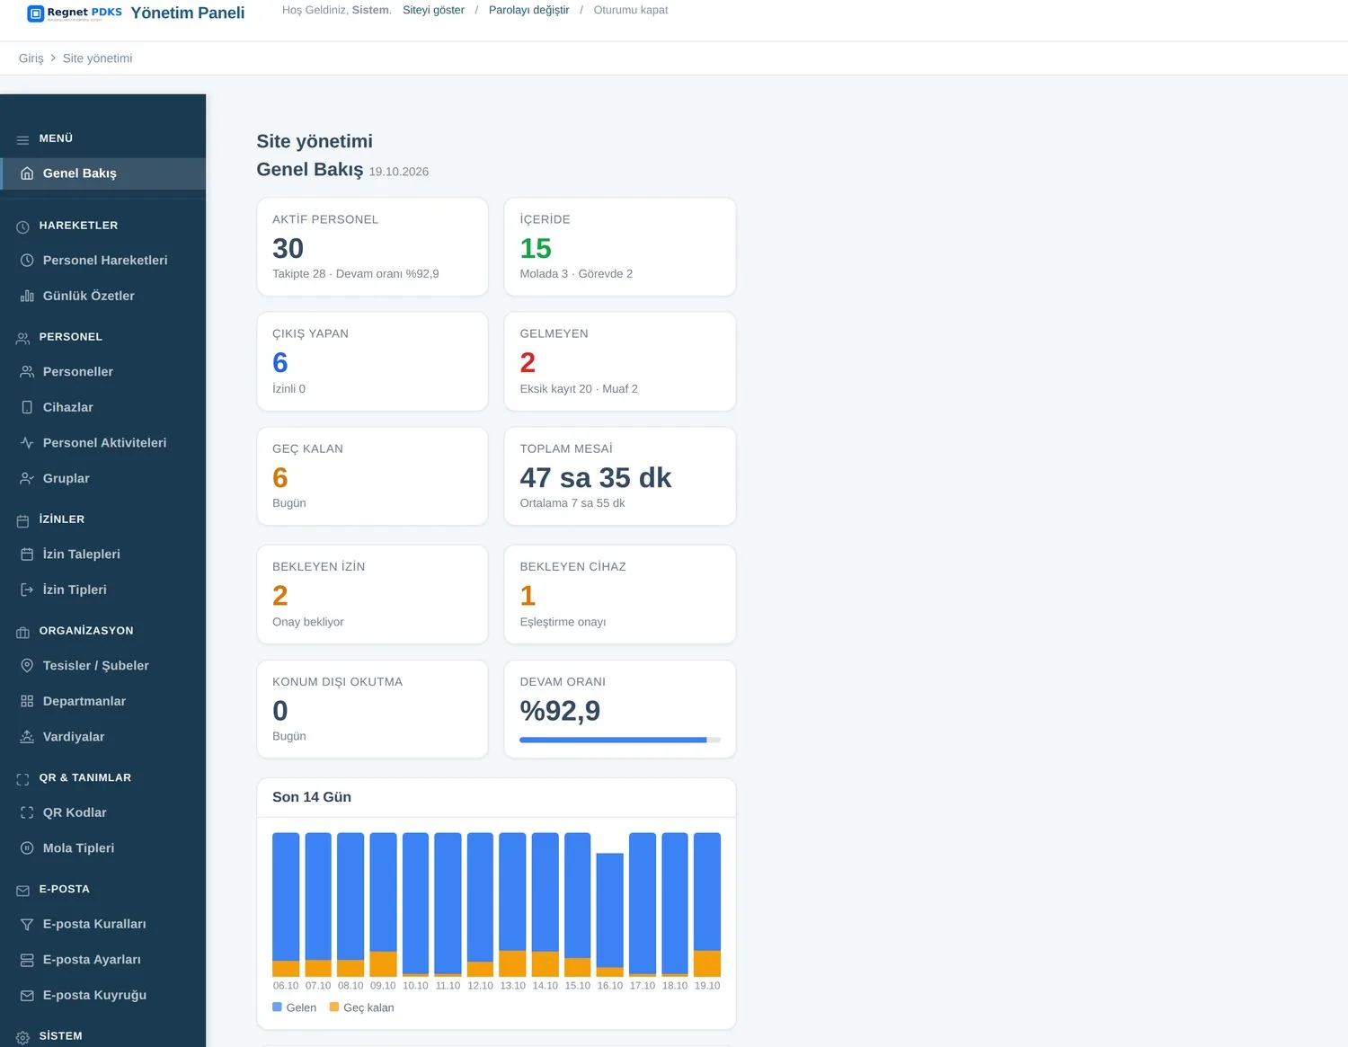Click the blue Gelen legend swatch
This screenshot has width=1348, height=1047.
tap(277, 1007)
